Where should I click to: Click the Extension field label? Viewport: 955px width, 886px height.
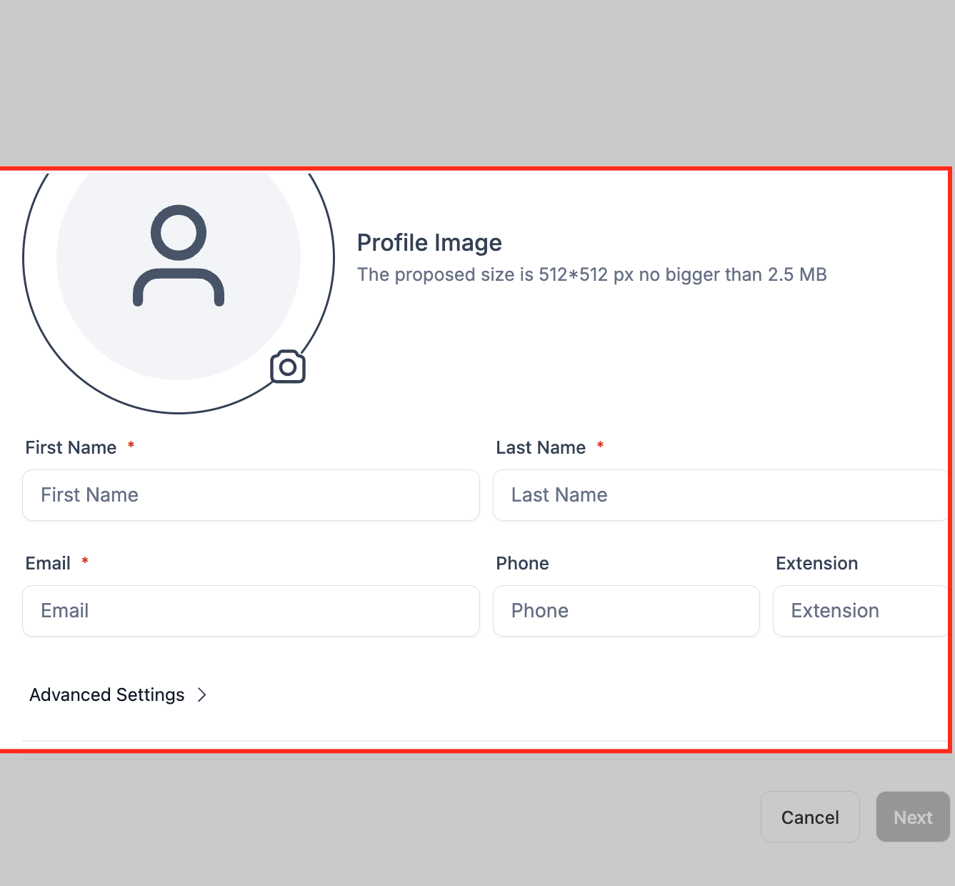[x=816, y=563]
